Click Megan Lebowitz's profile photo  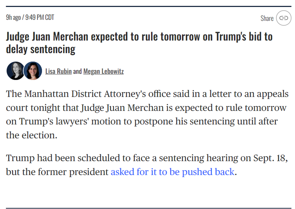(33, 71)
